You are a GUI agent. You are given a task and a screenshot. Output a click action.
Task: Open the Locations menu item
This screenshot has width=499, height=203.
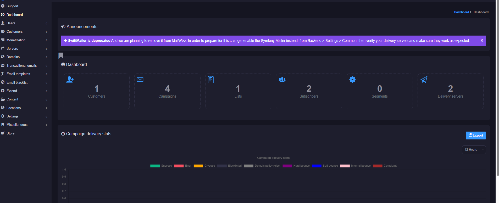coord(25,108)
